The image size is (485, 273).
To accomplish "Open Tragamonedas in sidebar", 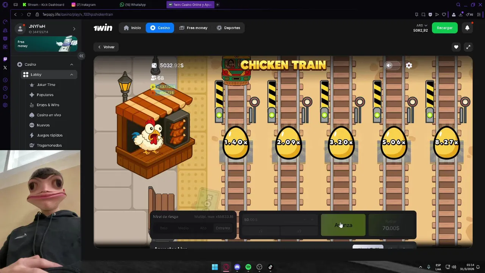I will (49, 145).
